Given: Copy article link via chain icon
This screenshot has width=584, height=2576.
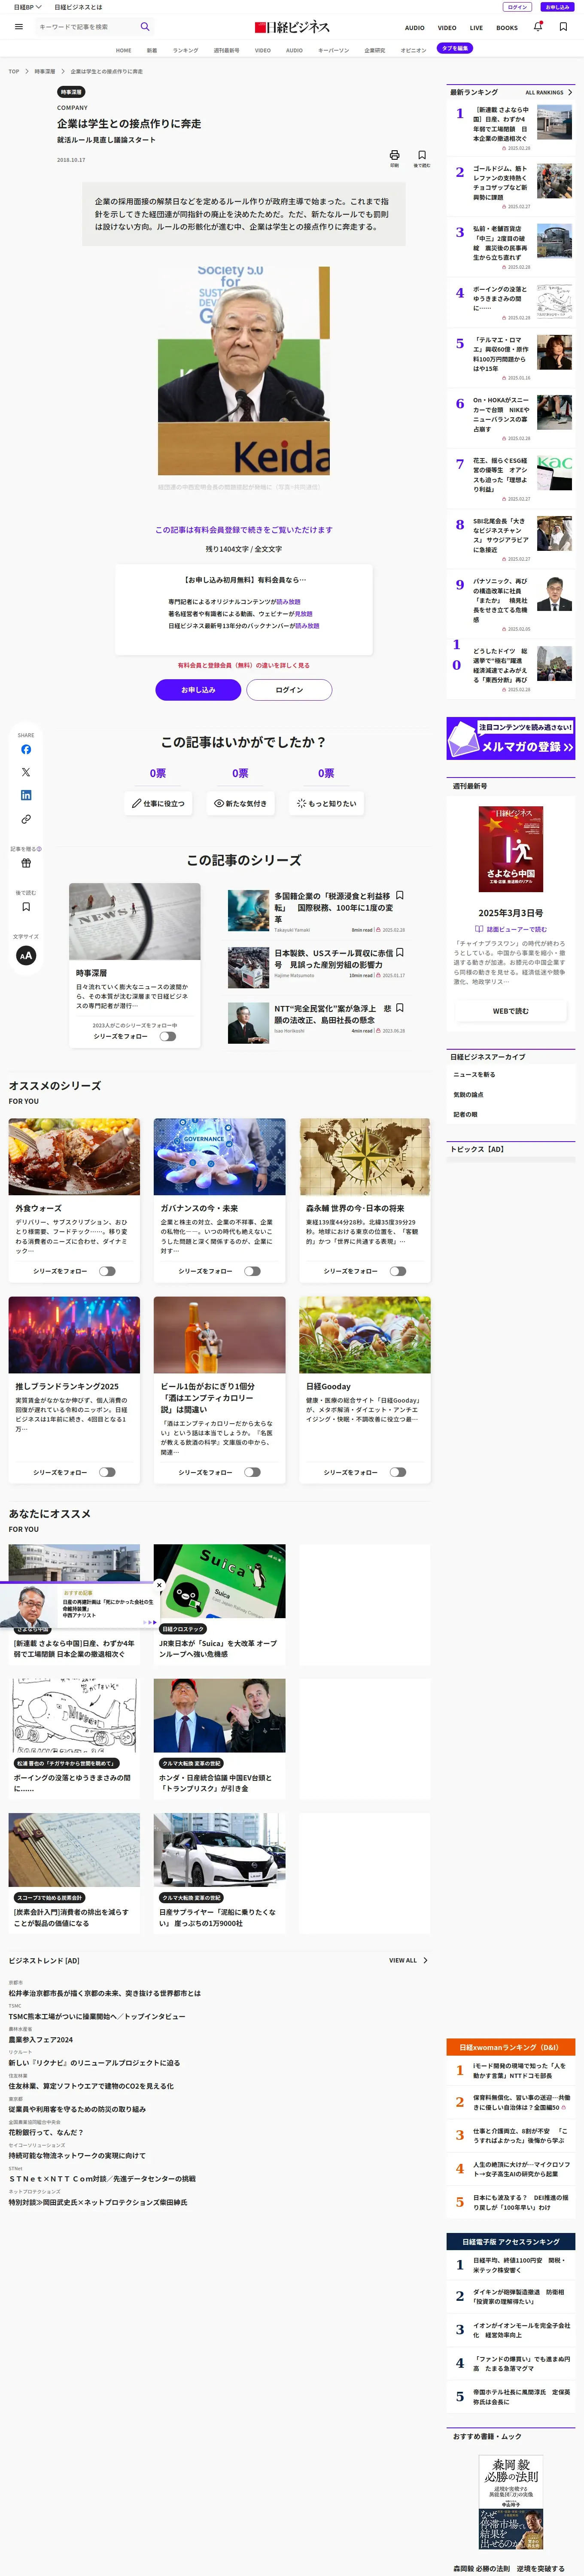Looking at the screenshot, I should (26, 819).
